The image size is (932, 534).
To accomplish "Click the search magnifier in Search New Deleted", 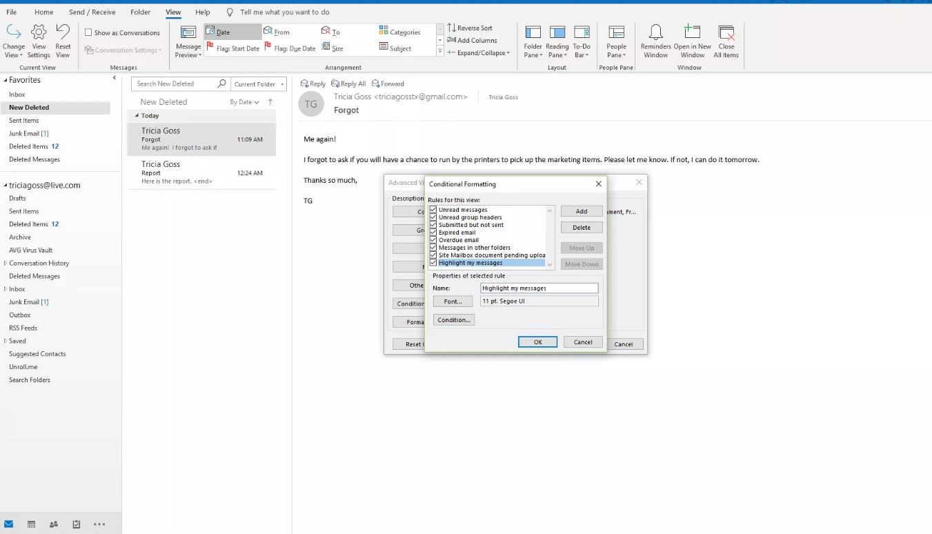I will click(x=221, y=83).
